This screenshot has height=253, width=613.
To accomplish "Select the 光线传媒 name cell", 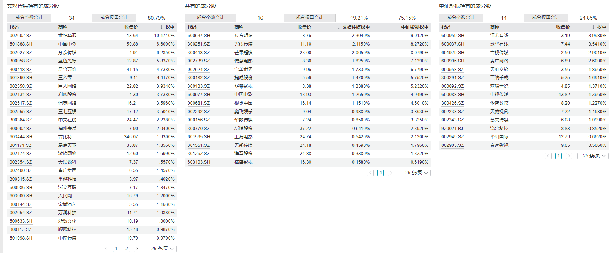I will tap(243, 44).
